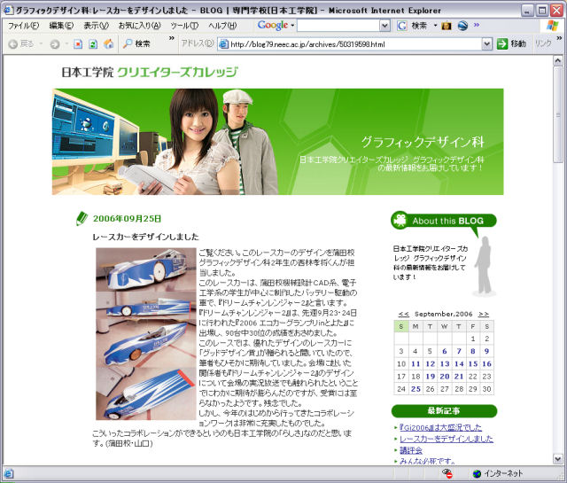567x483 pixels.
Task: Click the page icon at the left of the status bar
Action: coord(9,473)
